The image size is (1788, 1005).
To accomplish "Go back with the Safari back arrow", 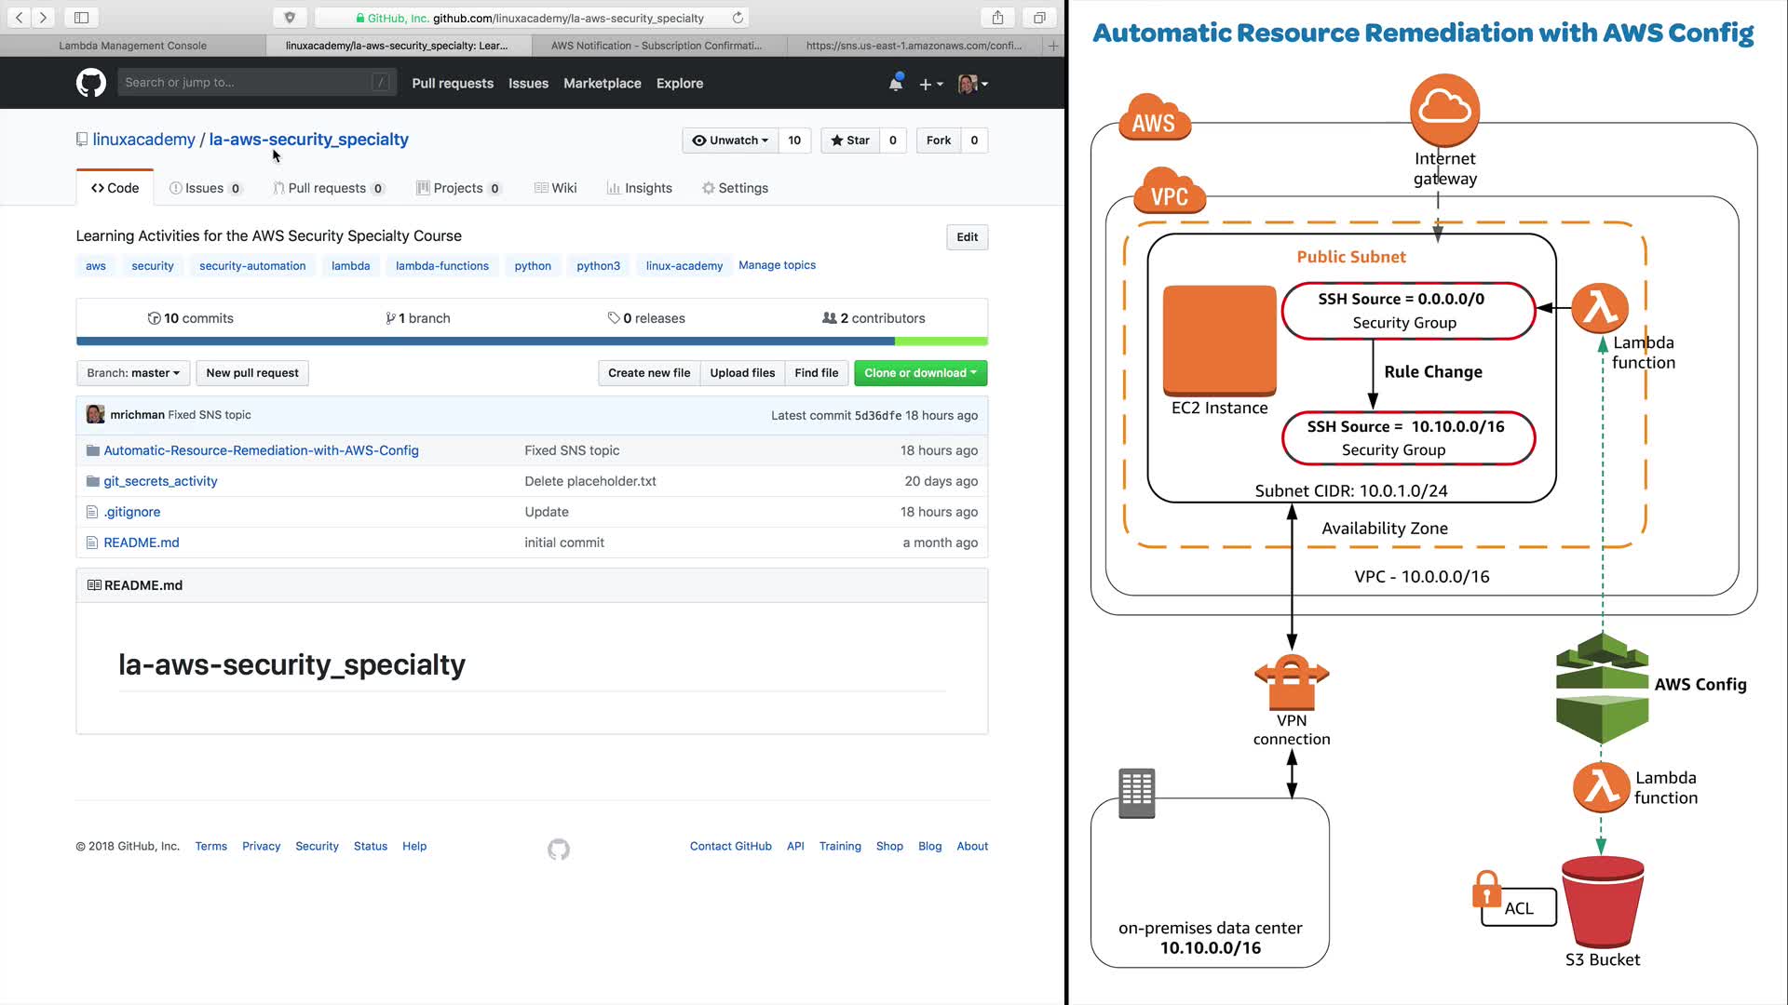I will click(20, 18).
